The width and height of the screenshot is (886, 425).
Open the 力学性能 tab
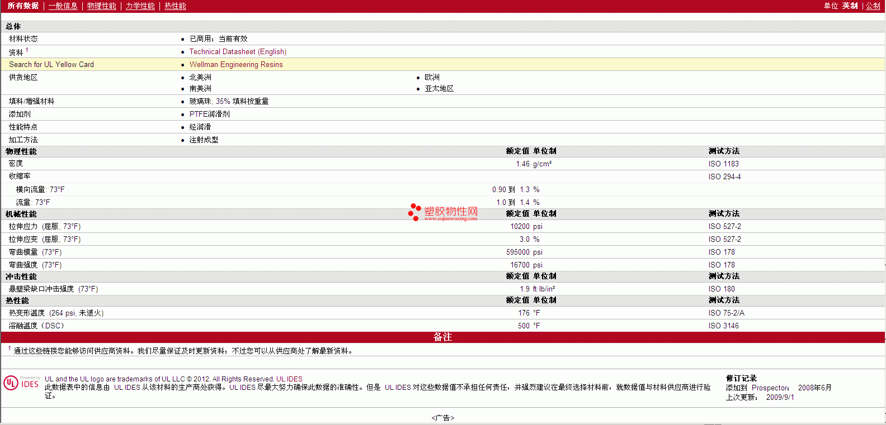[140, 6]
